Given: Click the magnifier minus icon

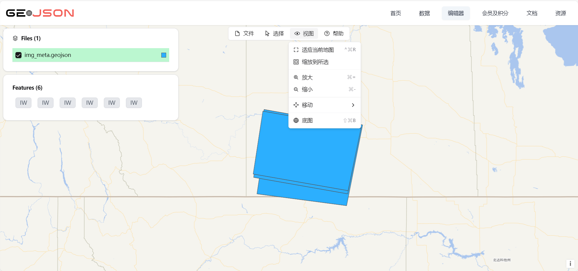Looking at the screenshot, I should 296,89.
